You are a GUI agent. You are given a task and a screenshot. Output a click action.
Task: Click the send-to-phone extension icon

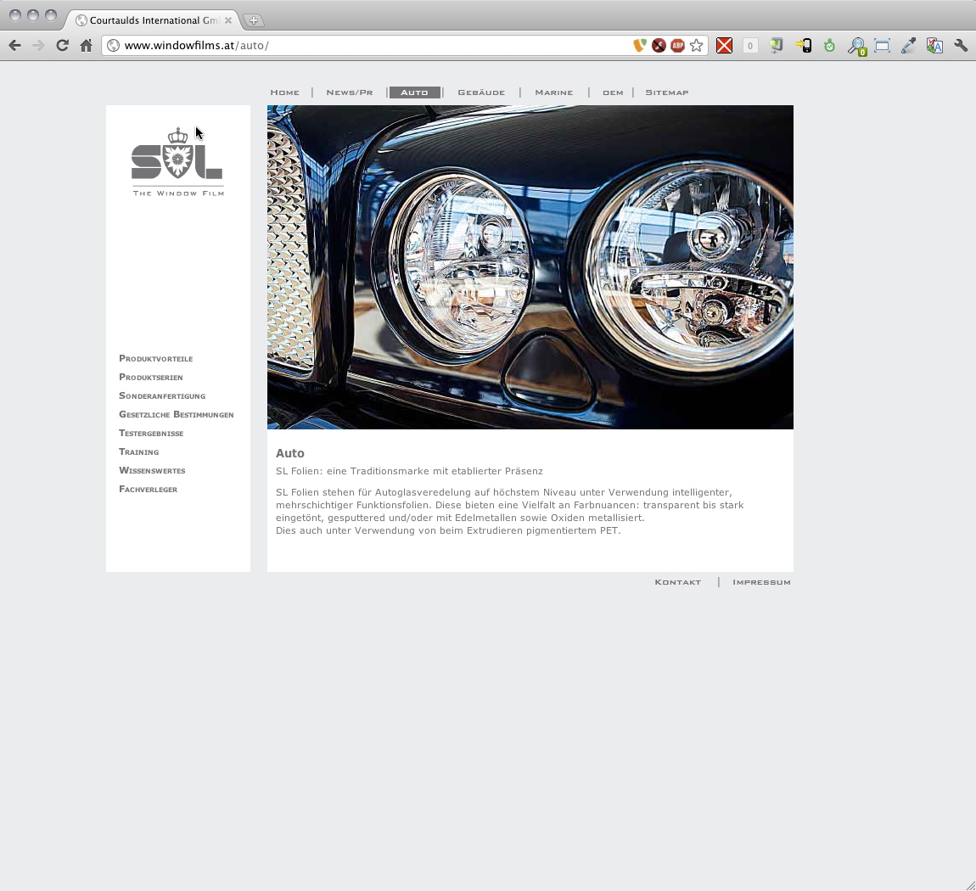coord(803,46)
